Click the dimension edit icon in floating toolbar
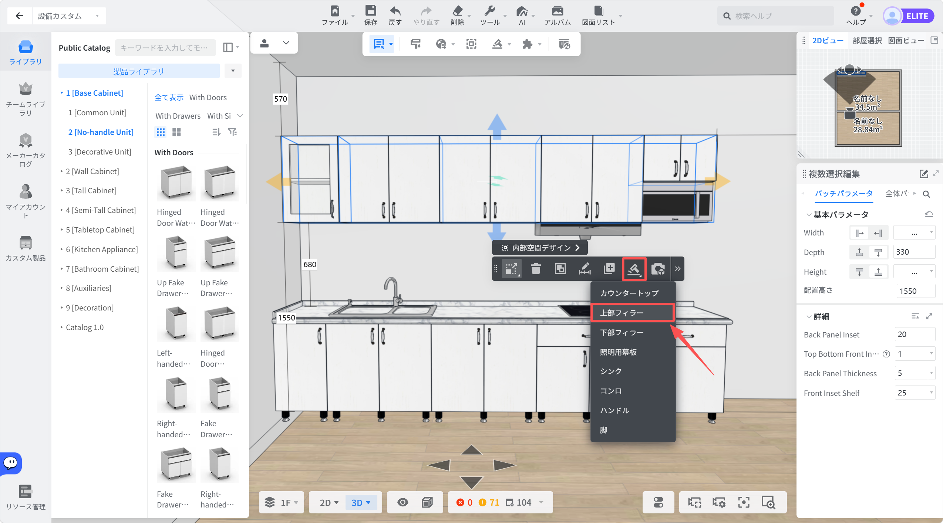Viewport: 943px width, 523px height. [585, 269]
